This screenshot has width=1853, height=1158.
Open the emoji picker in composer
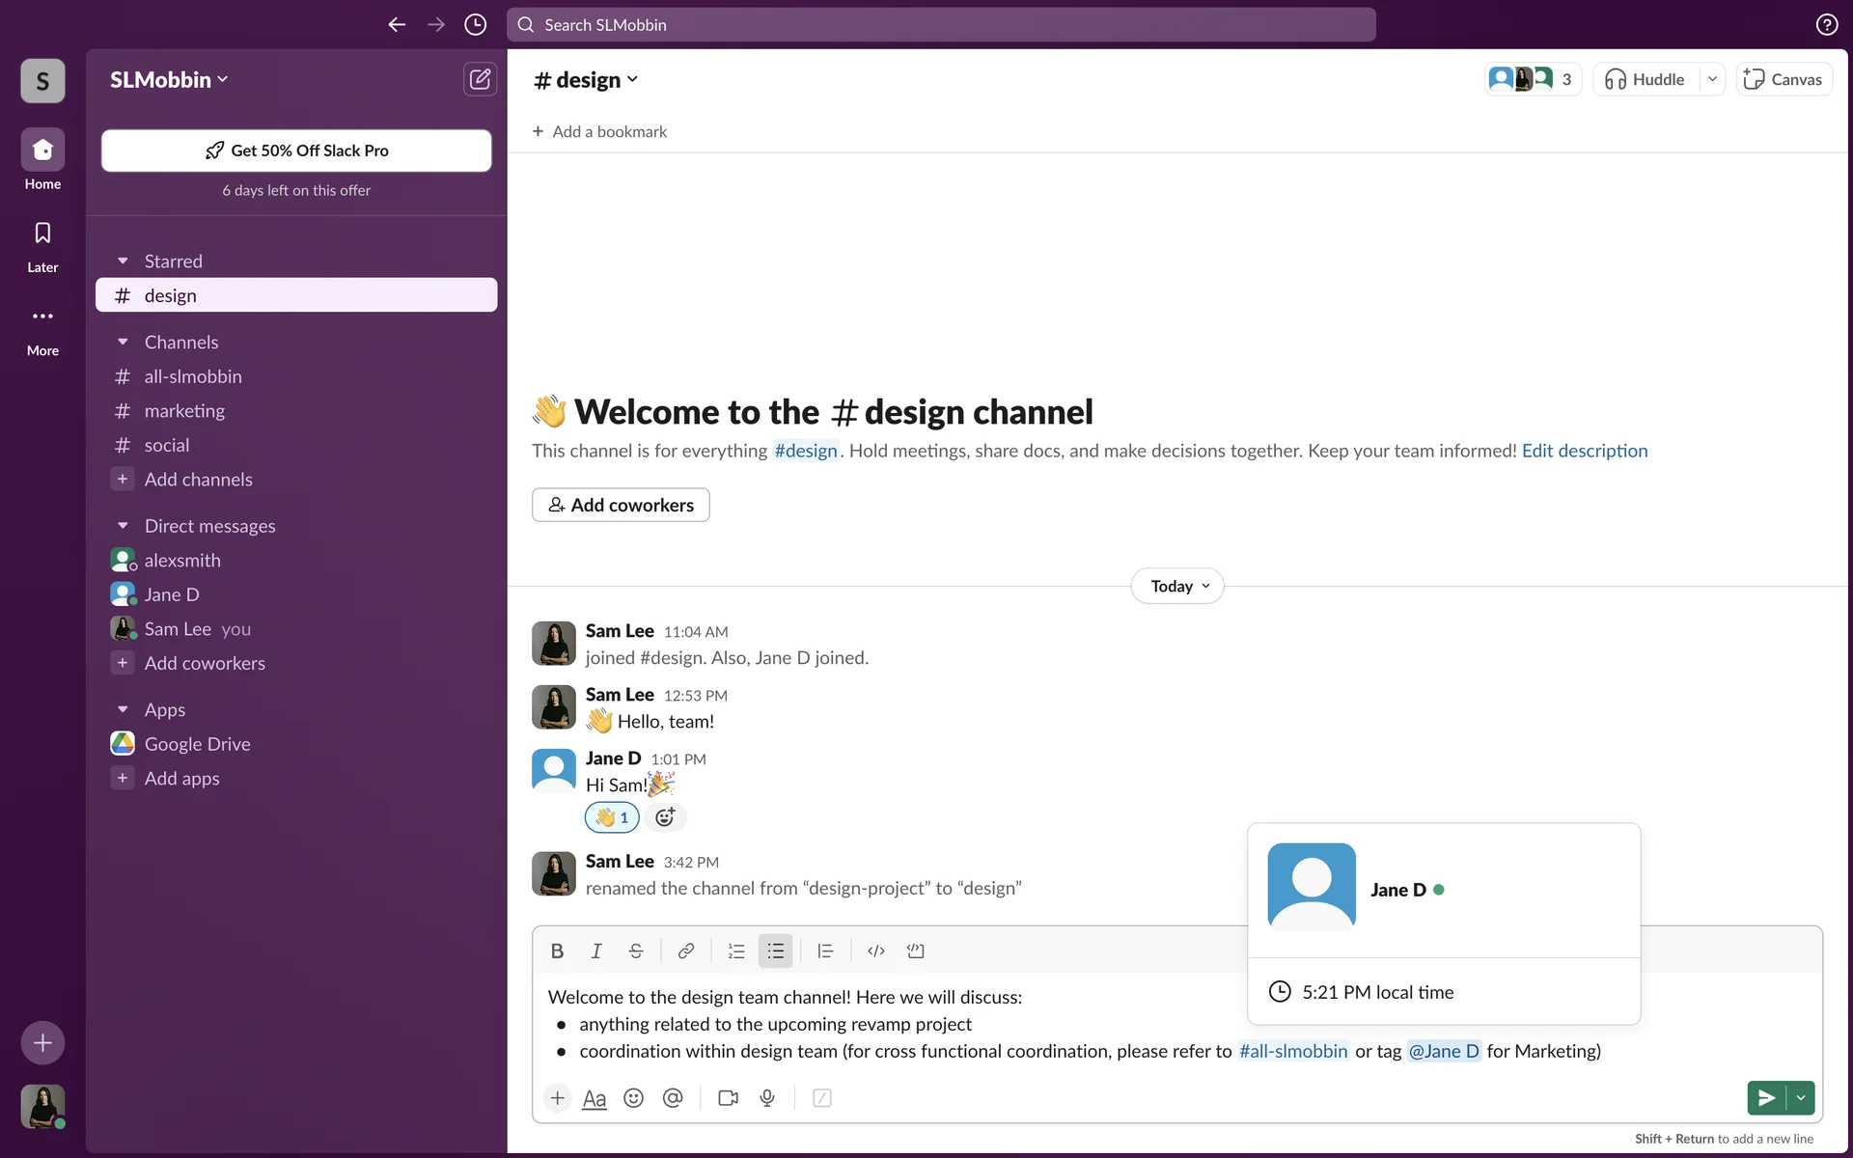pyautogui.click(x=633, y=1098)
